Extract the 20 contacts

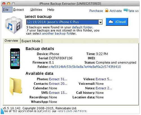[x=58, y=84]
